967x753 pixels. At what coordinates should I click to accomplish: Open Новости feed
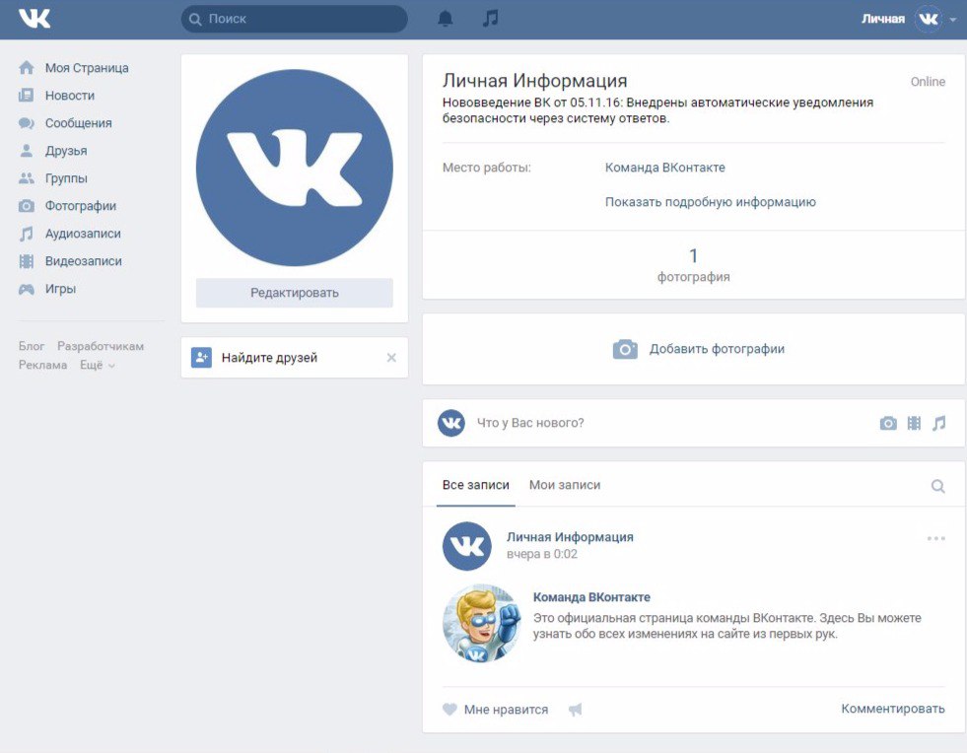coord(70,96)
